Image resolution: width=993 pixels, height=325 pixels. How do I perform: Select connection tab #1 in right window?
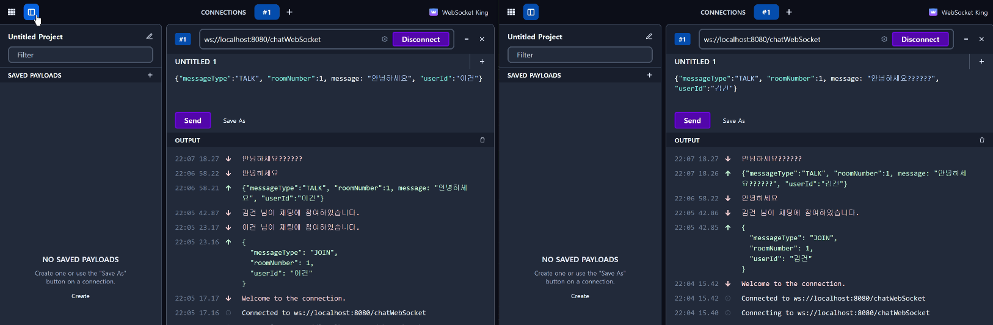point(766,12)
